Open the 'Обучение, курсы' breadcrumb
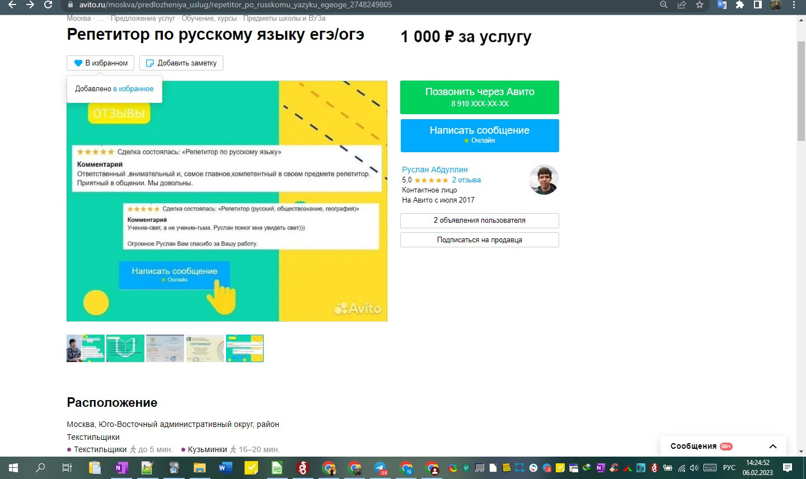 coord(209,18)
